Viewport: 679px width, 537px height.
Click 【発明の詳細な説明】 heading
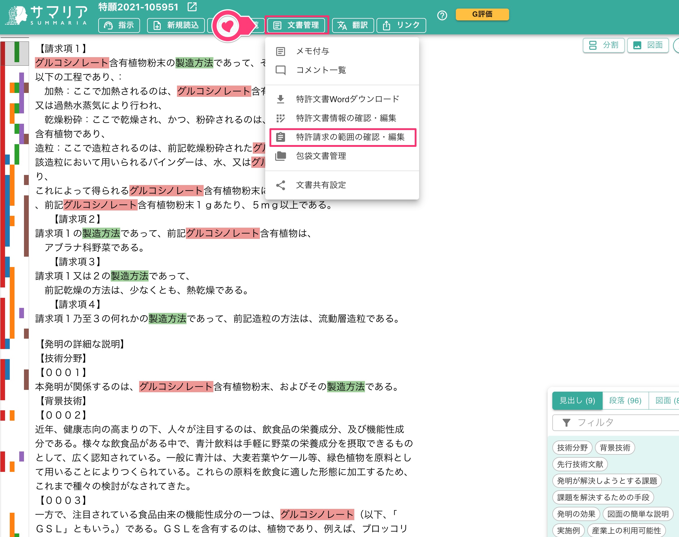click(x=82, y=344)
